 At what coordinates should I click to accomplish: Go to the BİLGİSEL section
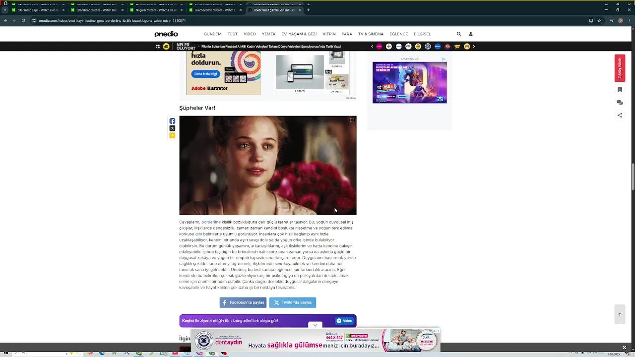(x=422, y=34)
